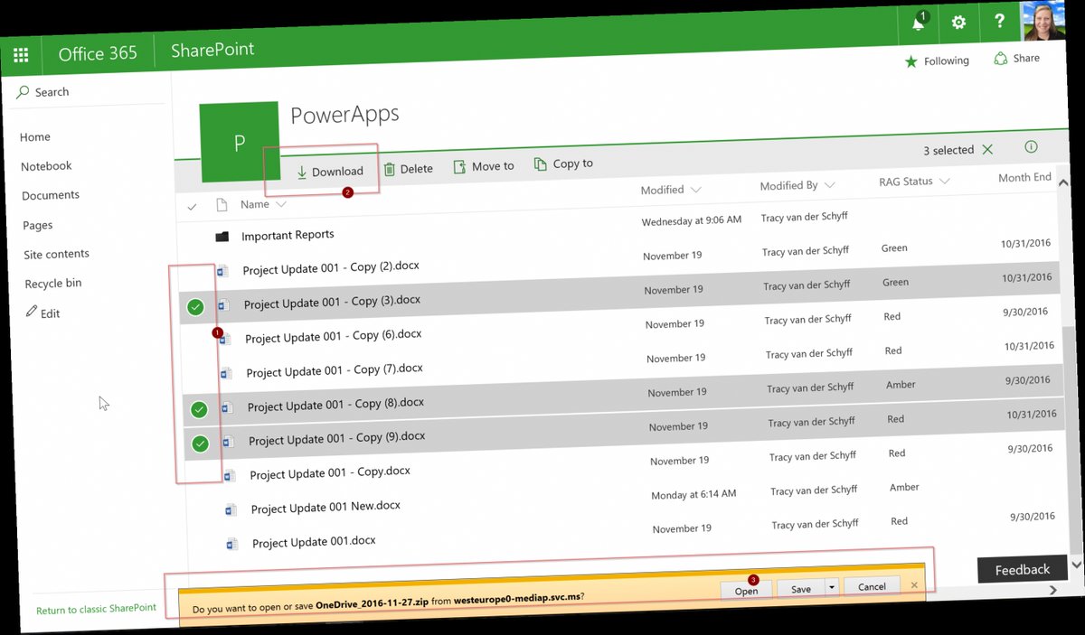
Task: Click Word icon of Copy (9).docx
Action: [x=229, y=442]
